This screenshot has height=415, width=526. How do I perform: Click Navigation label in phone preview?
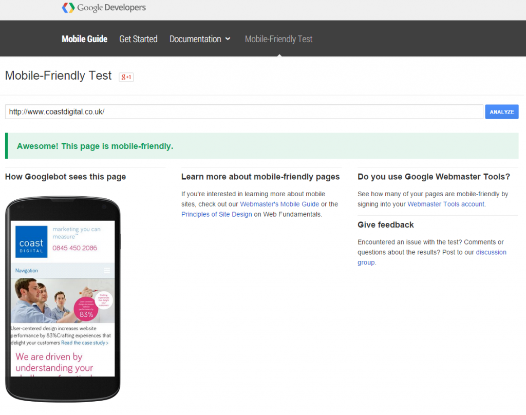(x=27, y=271)
